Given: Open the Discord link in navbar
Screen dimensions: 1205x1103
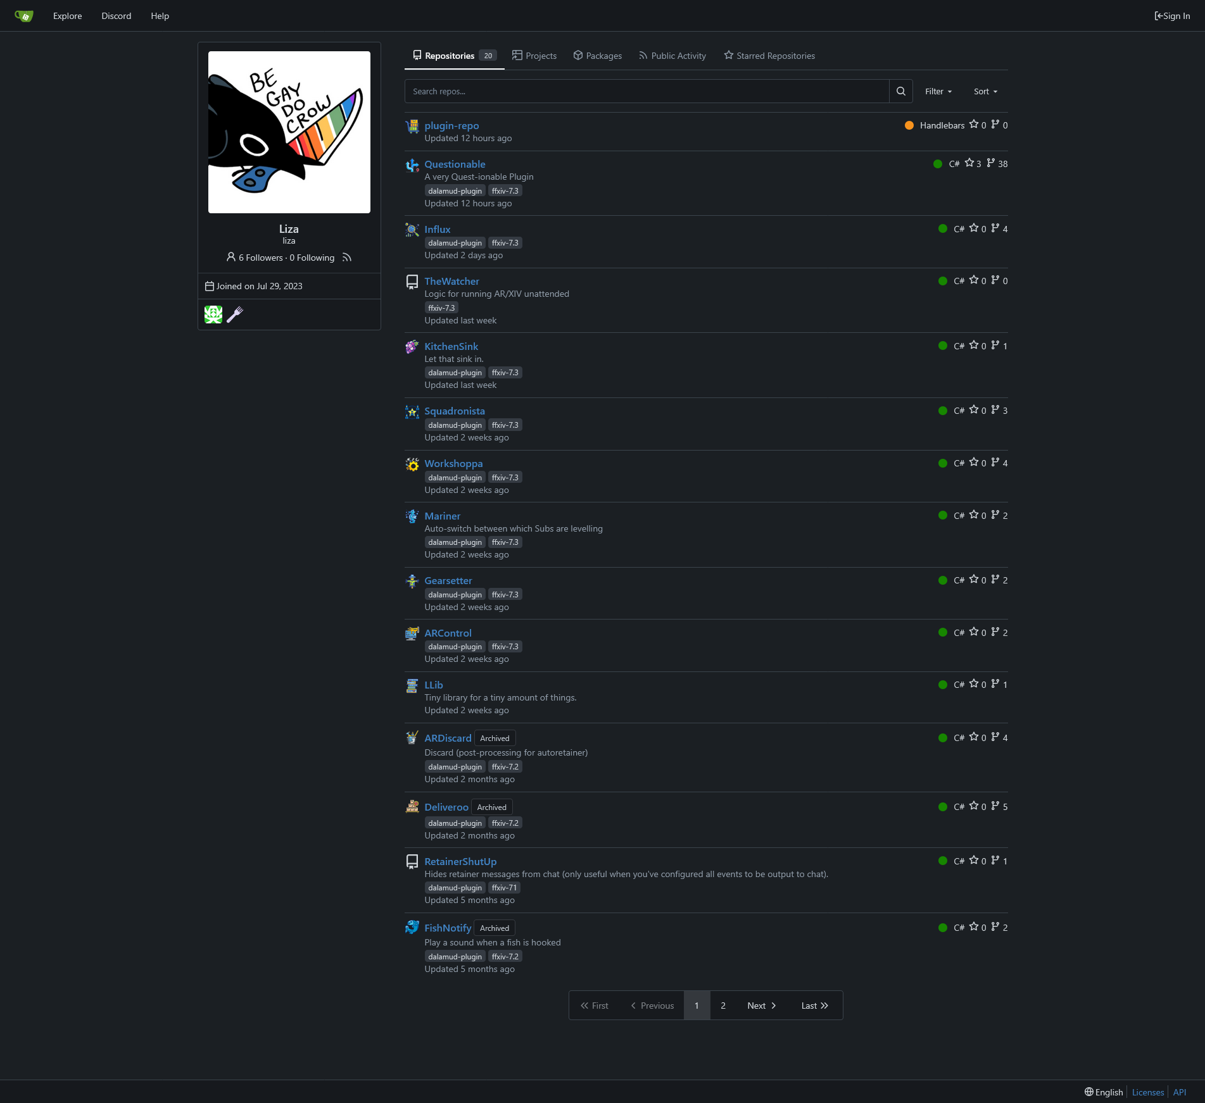Looking at the screenshot, I should (117, 16).
